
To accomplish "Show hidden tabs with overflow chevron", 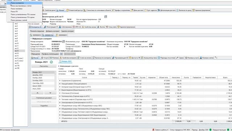I will tap(216, 58).
